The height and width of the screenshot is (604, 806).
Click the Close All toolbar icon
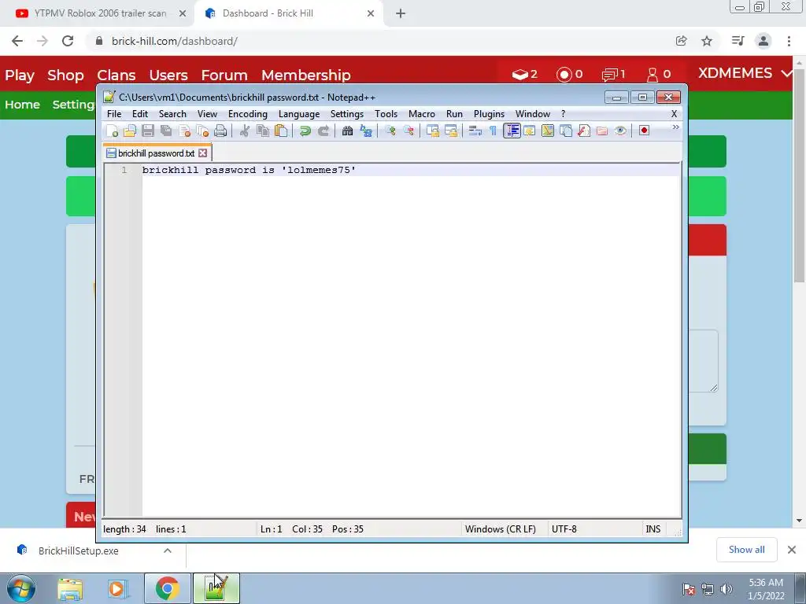tap(202, 131)
